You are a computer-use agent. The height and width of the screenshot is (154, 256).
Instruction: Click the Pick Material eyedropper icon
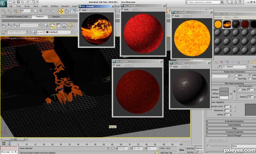[219, 67]
